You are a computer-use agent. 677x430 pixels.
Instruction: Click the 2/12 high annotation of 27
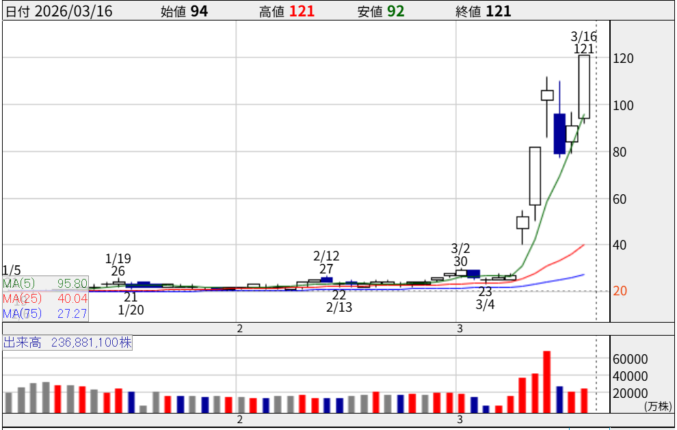pyautogui.click(x=326, y=269)
